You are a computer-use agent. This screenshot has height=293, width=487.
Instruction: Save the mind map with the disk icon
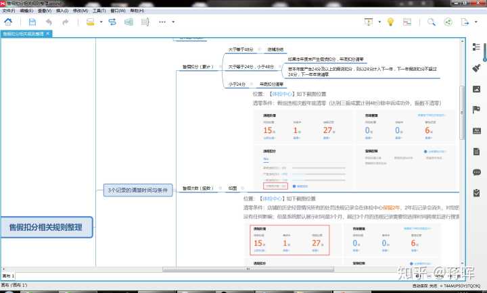point(32,22)
